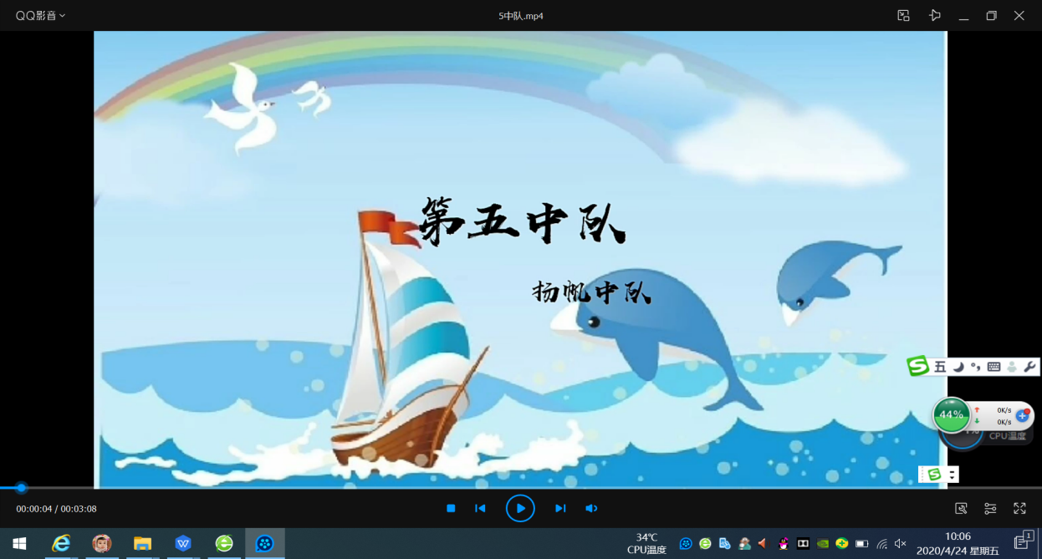Open the player toolbox icon

[961, 508]
